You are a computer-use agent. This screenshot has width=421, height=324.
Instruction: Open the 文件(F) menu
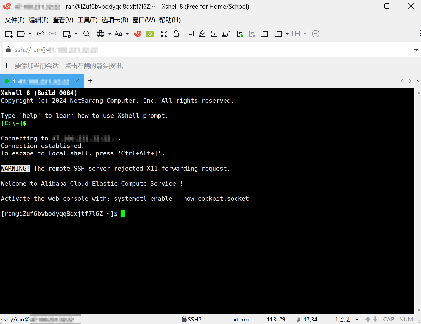pyautogui.click(x=15, y=20)
